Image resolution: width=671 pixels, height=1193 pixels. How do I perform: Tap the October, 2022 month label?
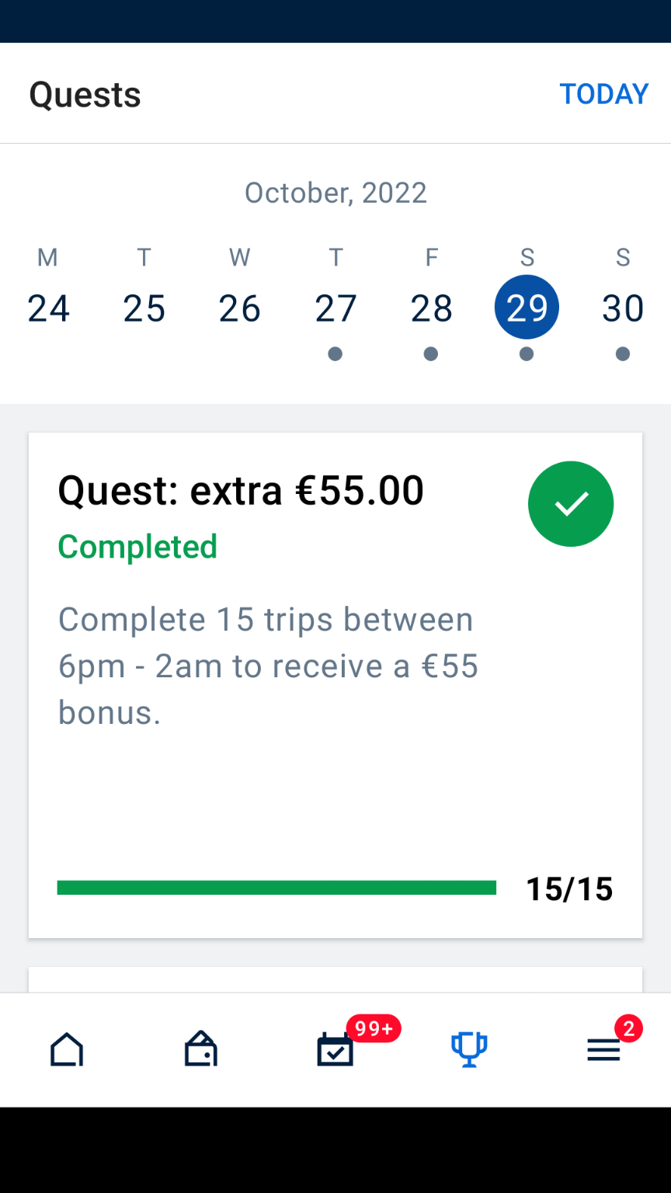click(x=335, y=193)
